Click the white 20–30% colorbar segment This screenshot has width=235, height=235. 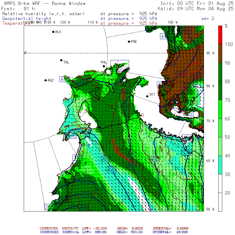click(x=220, y=184)
